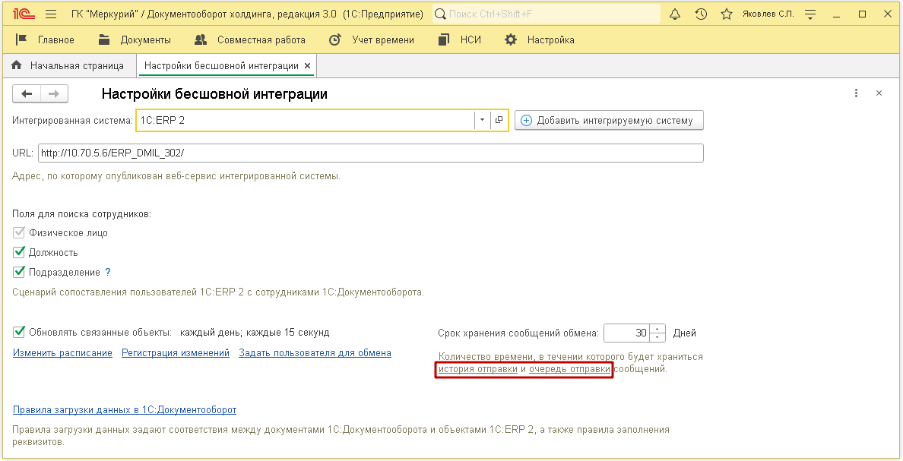Open the НСИ section

click(x=471, y=39)
